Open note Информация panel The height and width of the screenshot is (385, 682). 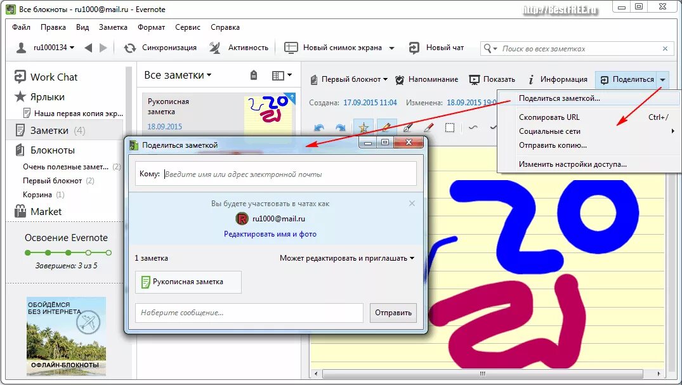tap(558, 80)
